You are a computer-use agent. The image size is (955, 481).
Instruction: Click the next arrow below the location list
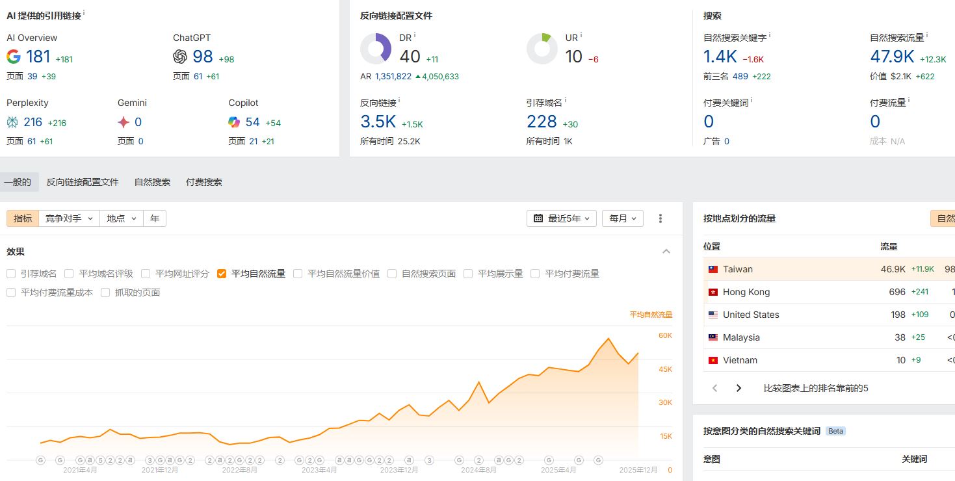tap(739, 387)
